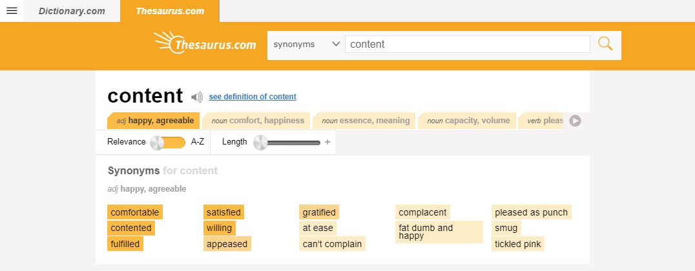
Task: Choose the "noun capacity, volume" tab
Action: 468,121
